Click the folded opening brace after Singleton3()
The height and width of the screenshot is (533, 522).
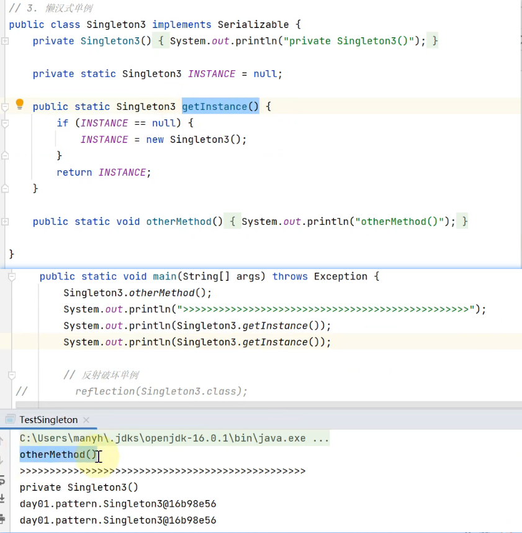point(160,41)
